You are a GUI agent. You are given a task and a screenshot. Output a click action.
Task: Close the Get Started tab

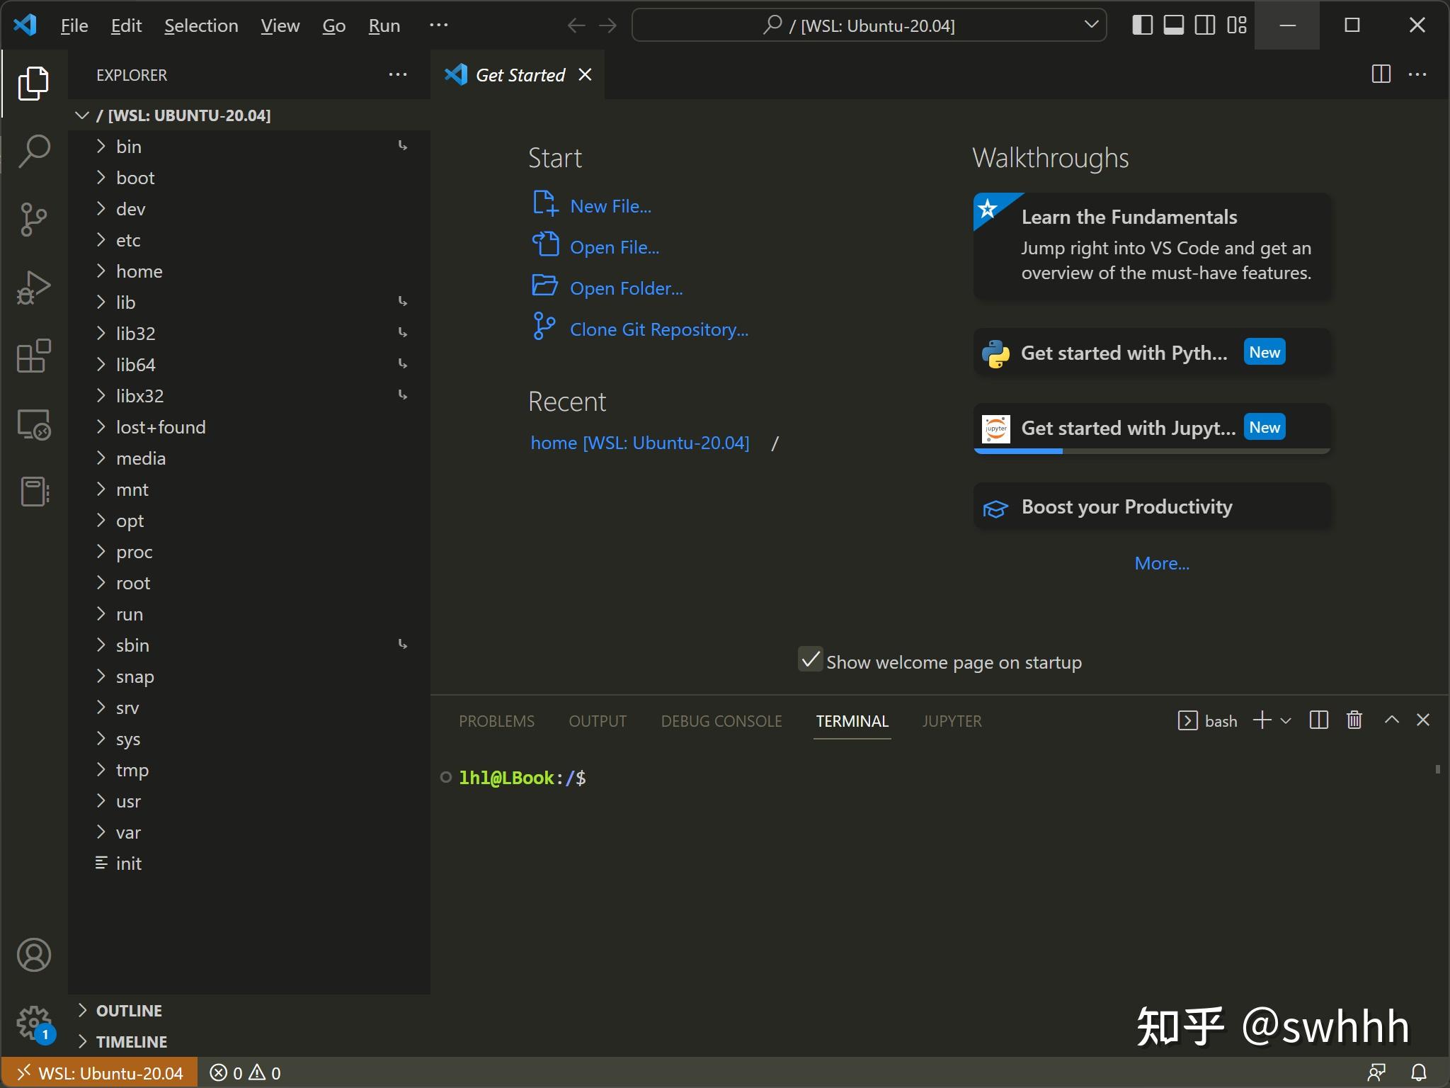tap(585, 74)
